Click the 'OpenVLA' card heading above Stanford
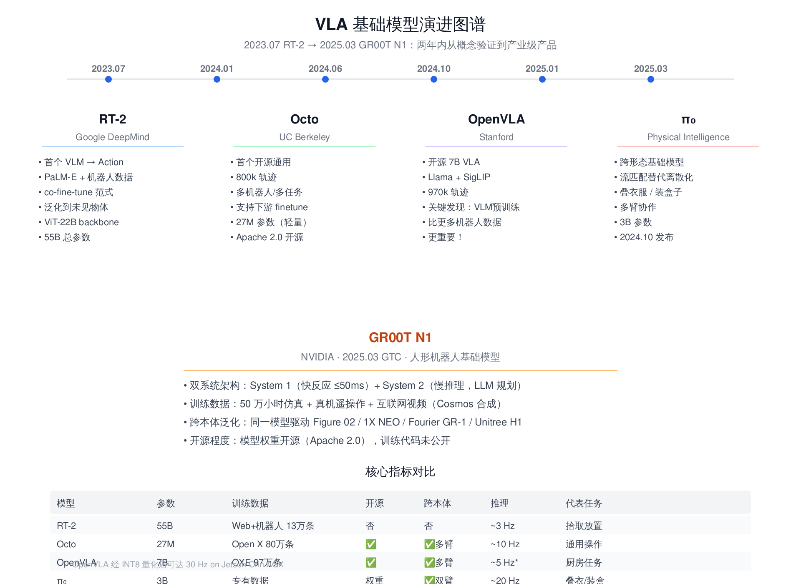 tap(496, 119)
